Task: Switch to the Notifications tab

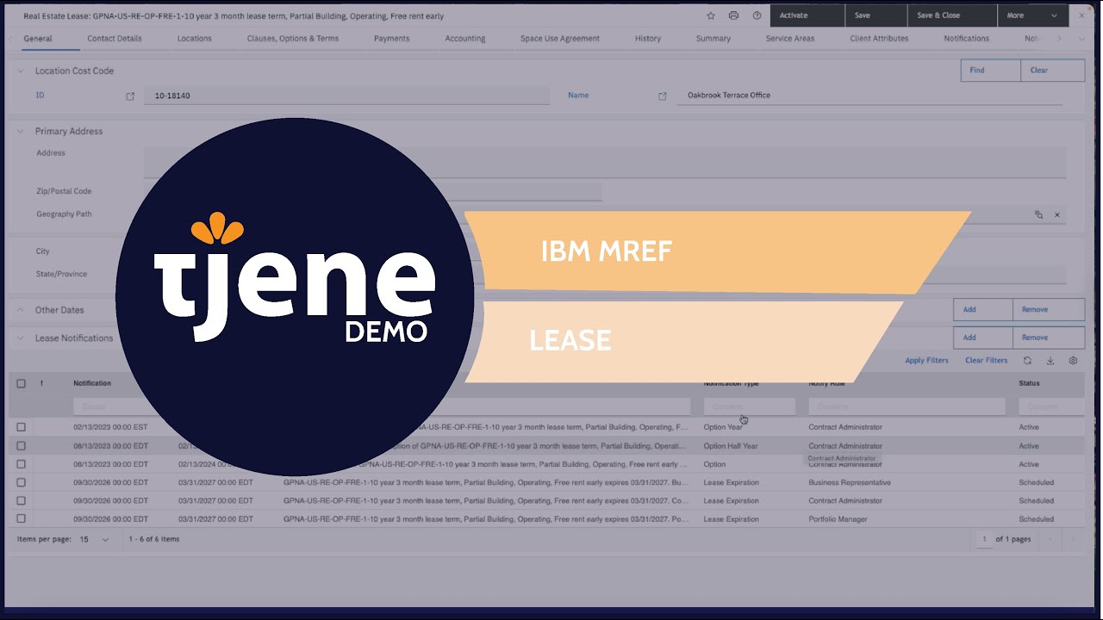Action: coord(967,39)
